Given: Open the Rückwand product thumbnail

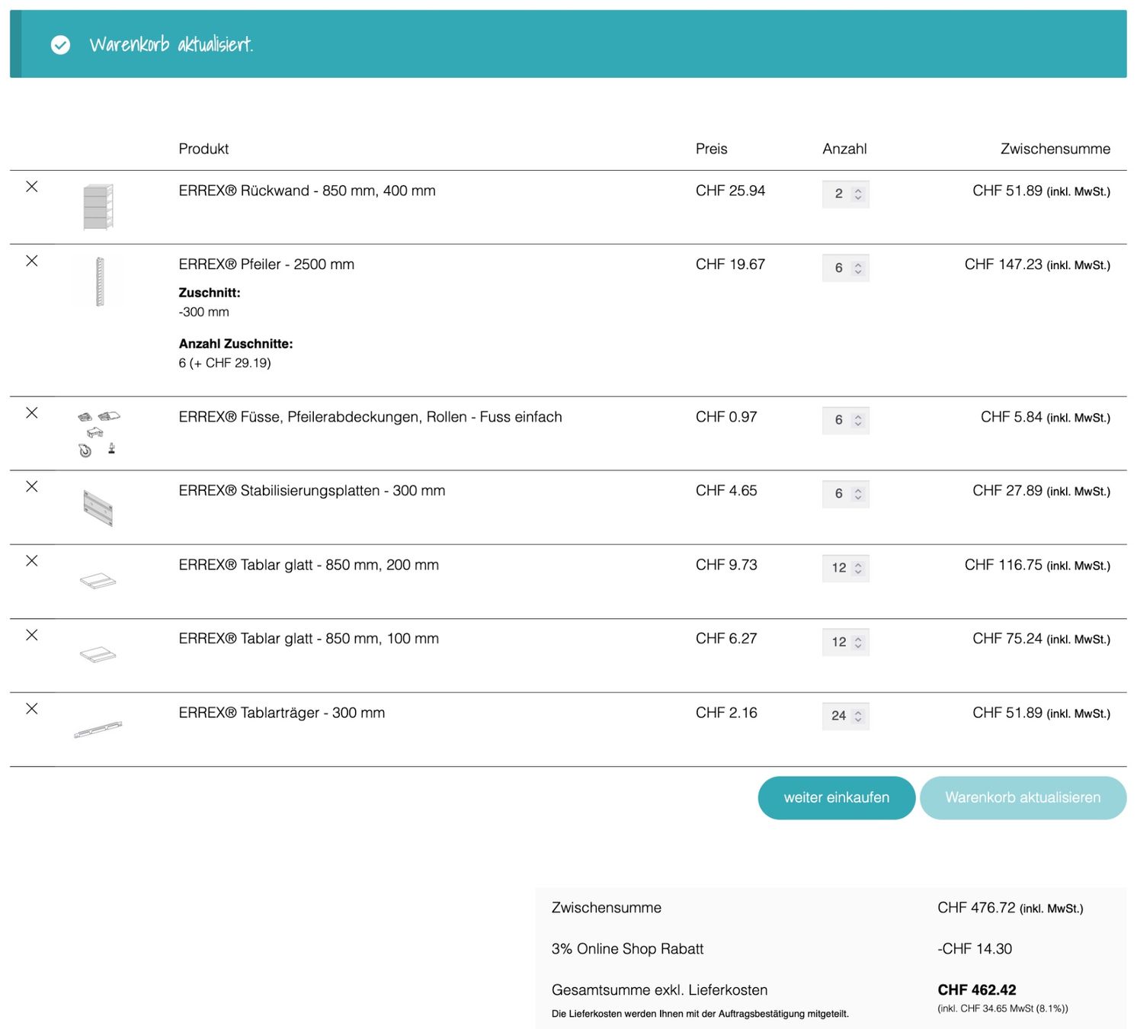Looking at the screenshot, I should pyautogui.click(x=98, y=207).
